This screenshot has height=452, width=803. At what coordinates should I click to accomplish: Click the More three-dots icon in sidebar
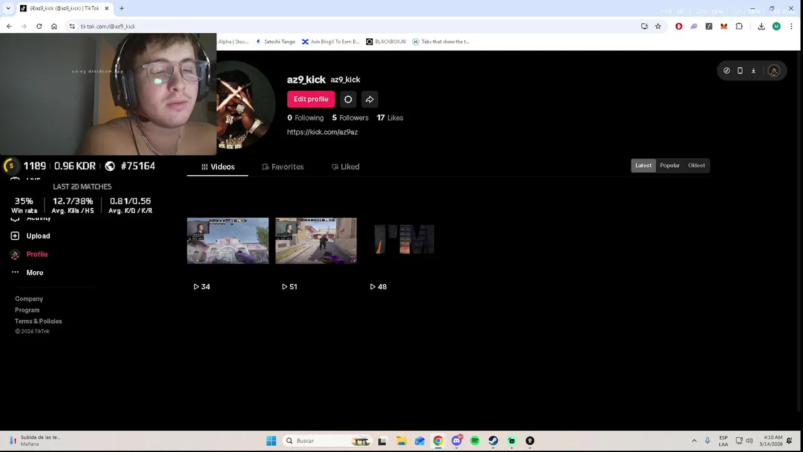tap(15, 272)
